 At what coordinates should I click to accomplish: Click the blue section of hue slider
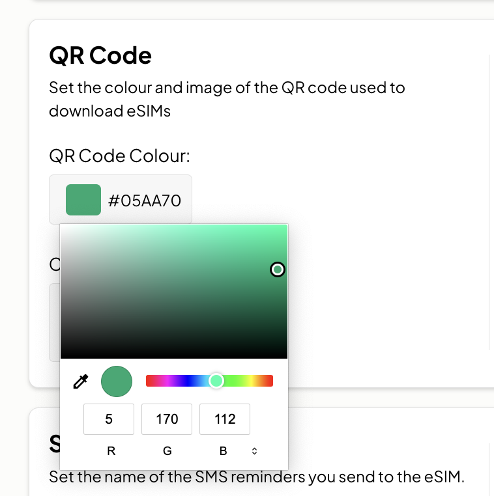pyautogui.click(x=189, y=381)
